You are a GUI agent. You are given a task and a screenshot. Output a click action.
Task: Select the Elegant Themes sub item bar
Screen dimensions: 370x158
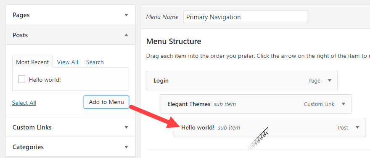tap(256, 104)
